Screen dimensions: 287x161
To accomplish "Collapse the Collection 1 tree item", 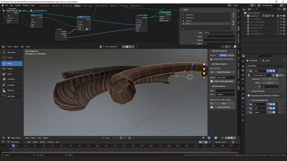I will 245,16.
